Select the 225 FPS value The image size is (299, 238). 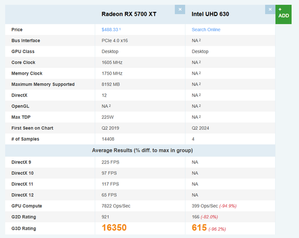[110, 162]
